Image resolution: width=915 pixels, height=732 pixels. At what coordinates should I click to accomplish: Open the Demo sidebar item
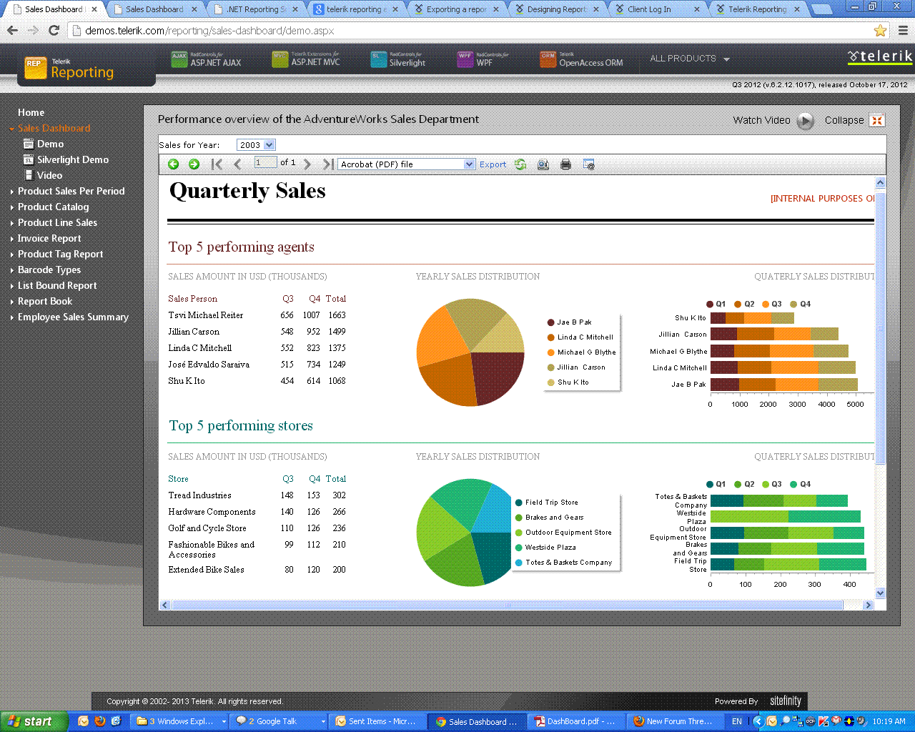[x=50, y=144]
